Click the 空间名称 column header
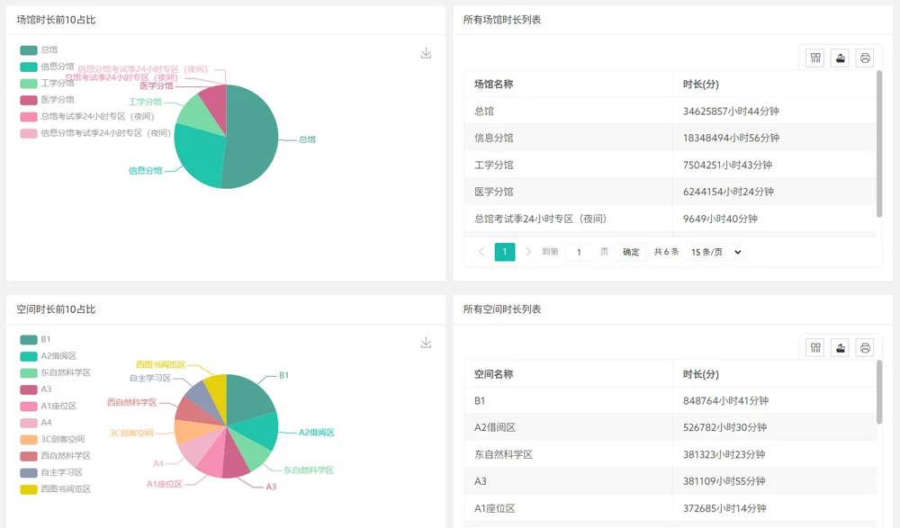900x528 pixels. coord(568,374)
